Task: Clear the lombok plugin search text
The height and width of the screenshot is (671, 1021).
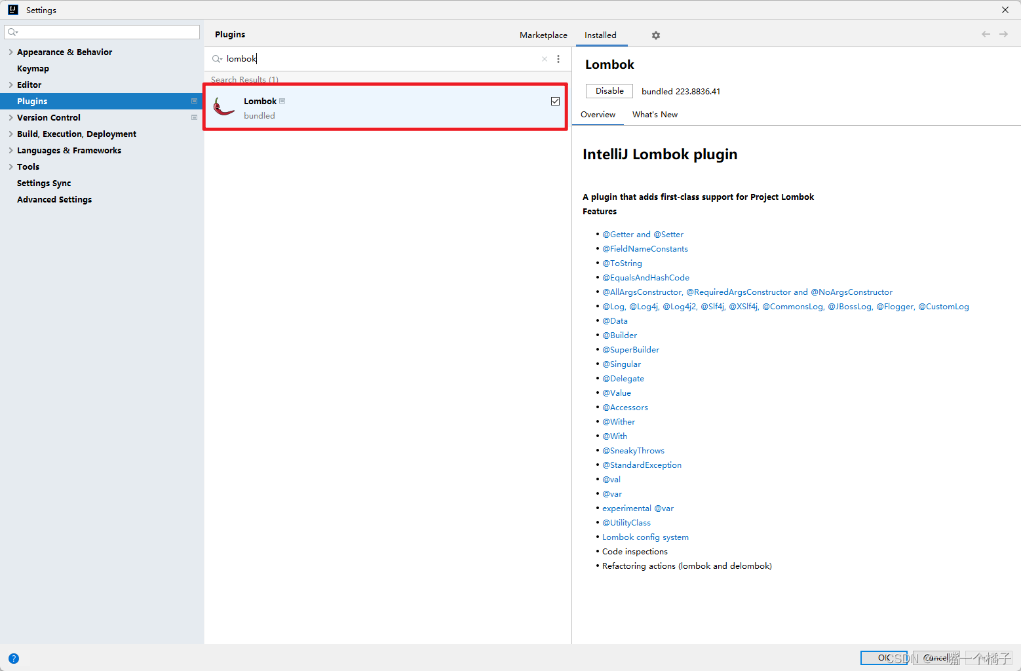Action: pos(544,59)
